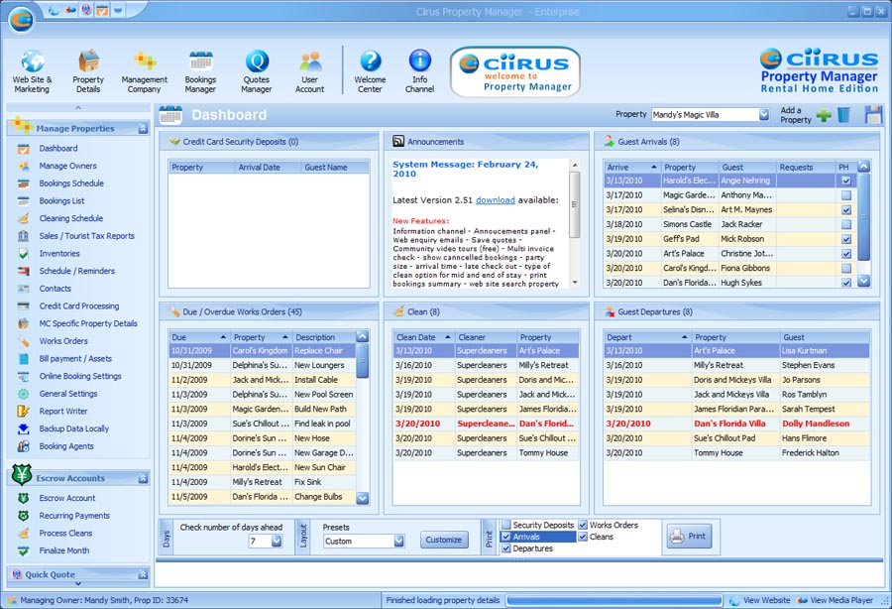Screen dimensions: 892x609
Task: Uncheck the Departures print checkbox
Action: pos(505,548)
